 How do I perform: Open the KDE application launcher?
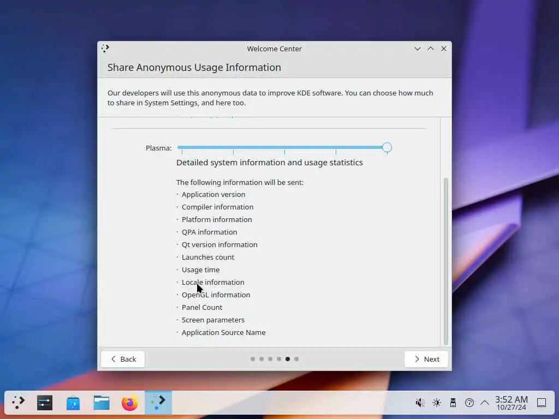pos(18,403)
